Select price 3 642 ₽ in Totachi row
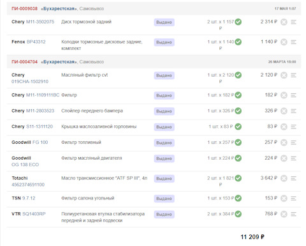 point(269,178)
